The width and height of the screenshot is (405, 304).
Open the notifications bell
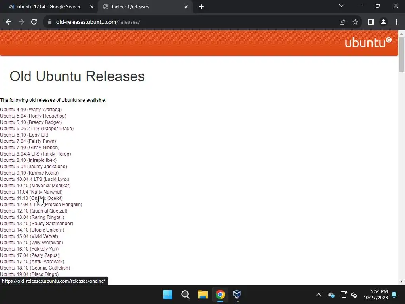394,294
